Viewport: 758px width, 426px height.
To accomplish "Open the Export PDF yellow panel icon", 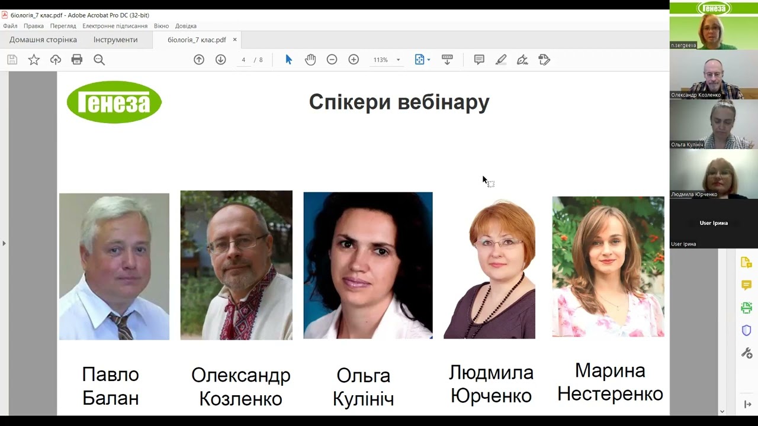I will pos(746,263).
